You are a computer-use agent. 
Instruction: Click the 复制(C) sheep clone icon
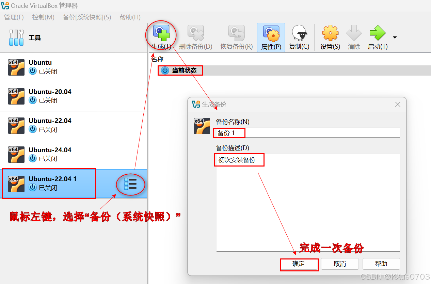point(299,33)
